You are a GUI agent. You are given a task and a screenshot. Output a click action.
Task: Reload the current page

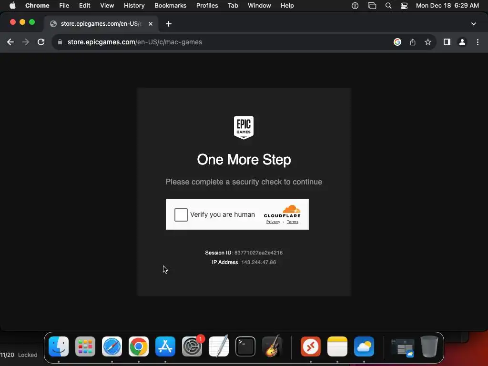(41, 42)
